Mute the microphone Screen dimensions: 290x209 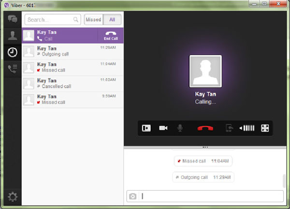coord(180,128)
